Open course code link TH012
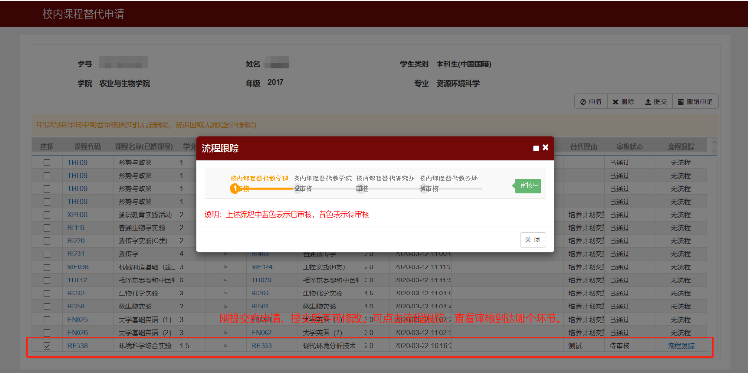The image size is (748, 373). (77, 280)
